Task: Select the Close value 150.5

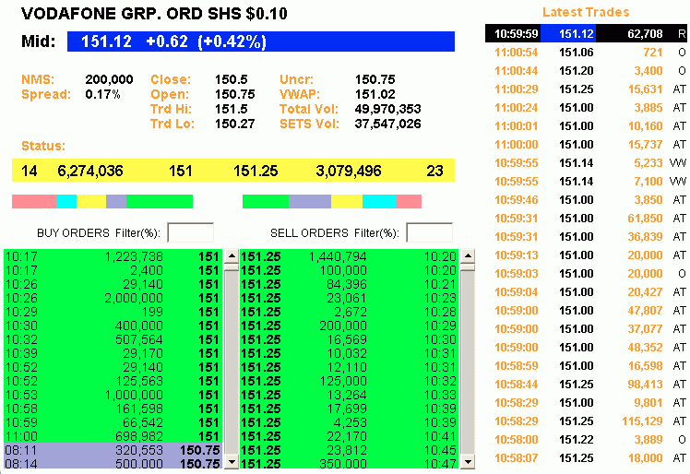Action: [x=231, y=79]
